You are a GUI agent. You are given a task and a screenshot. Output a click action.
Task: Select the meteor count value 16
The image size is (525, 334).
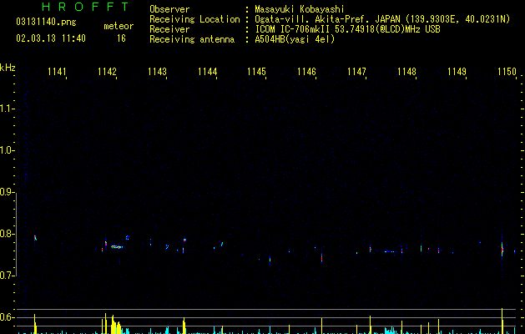coord(121,38)
